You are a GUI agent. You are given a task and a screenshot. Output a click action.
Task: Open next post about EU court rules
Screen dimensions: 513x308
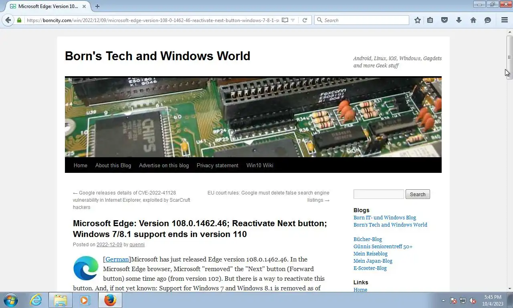(268, 196)
